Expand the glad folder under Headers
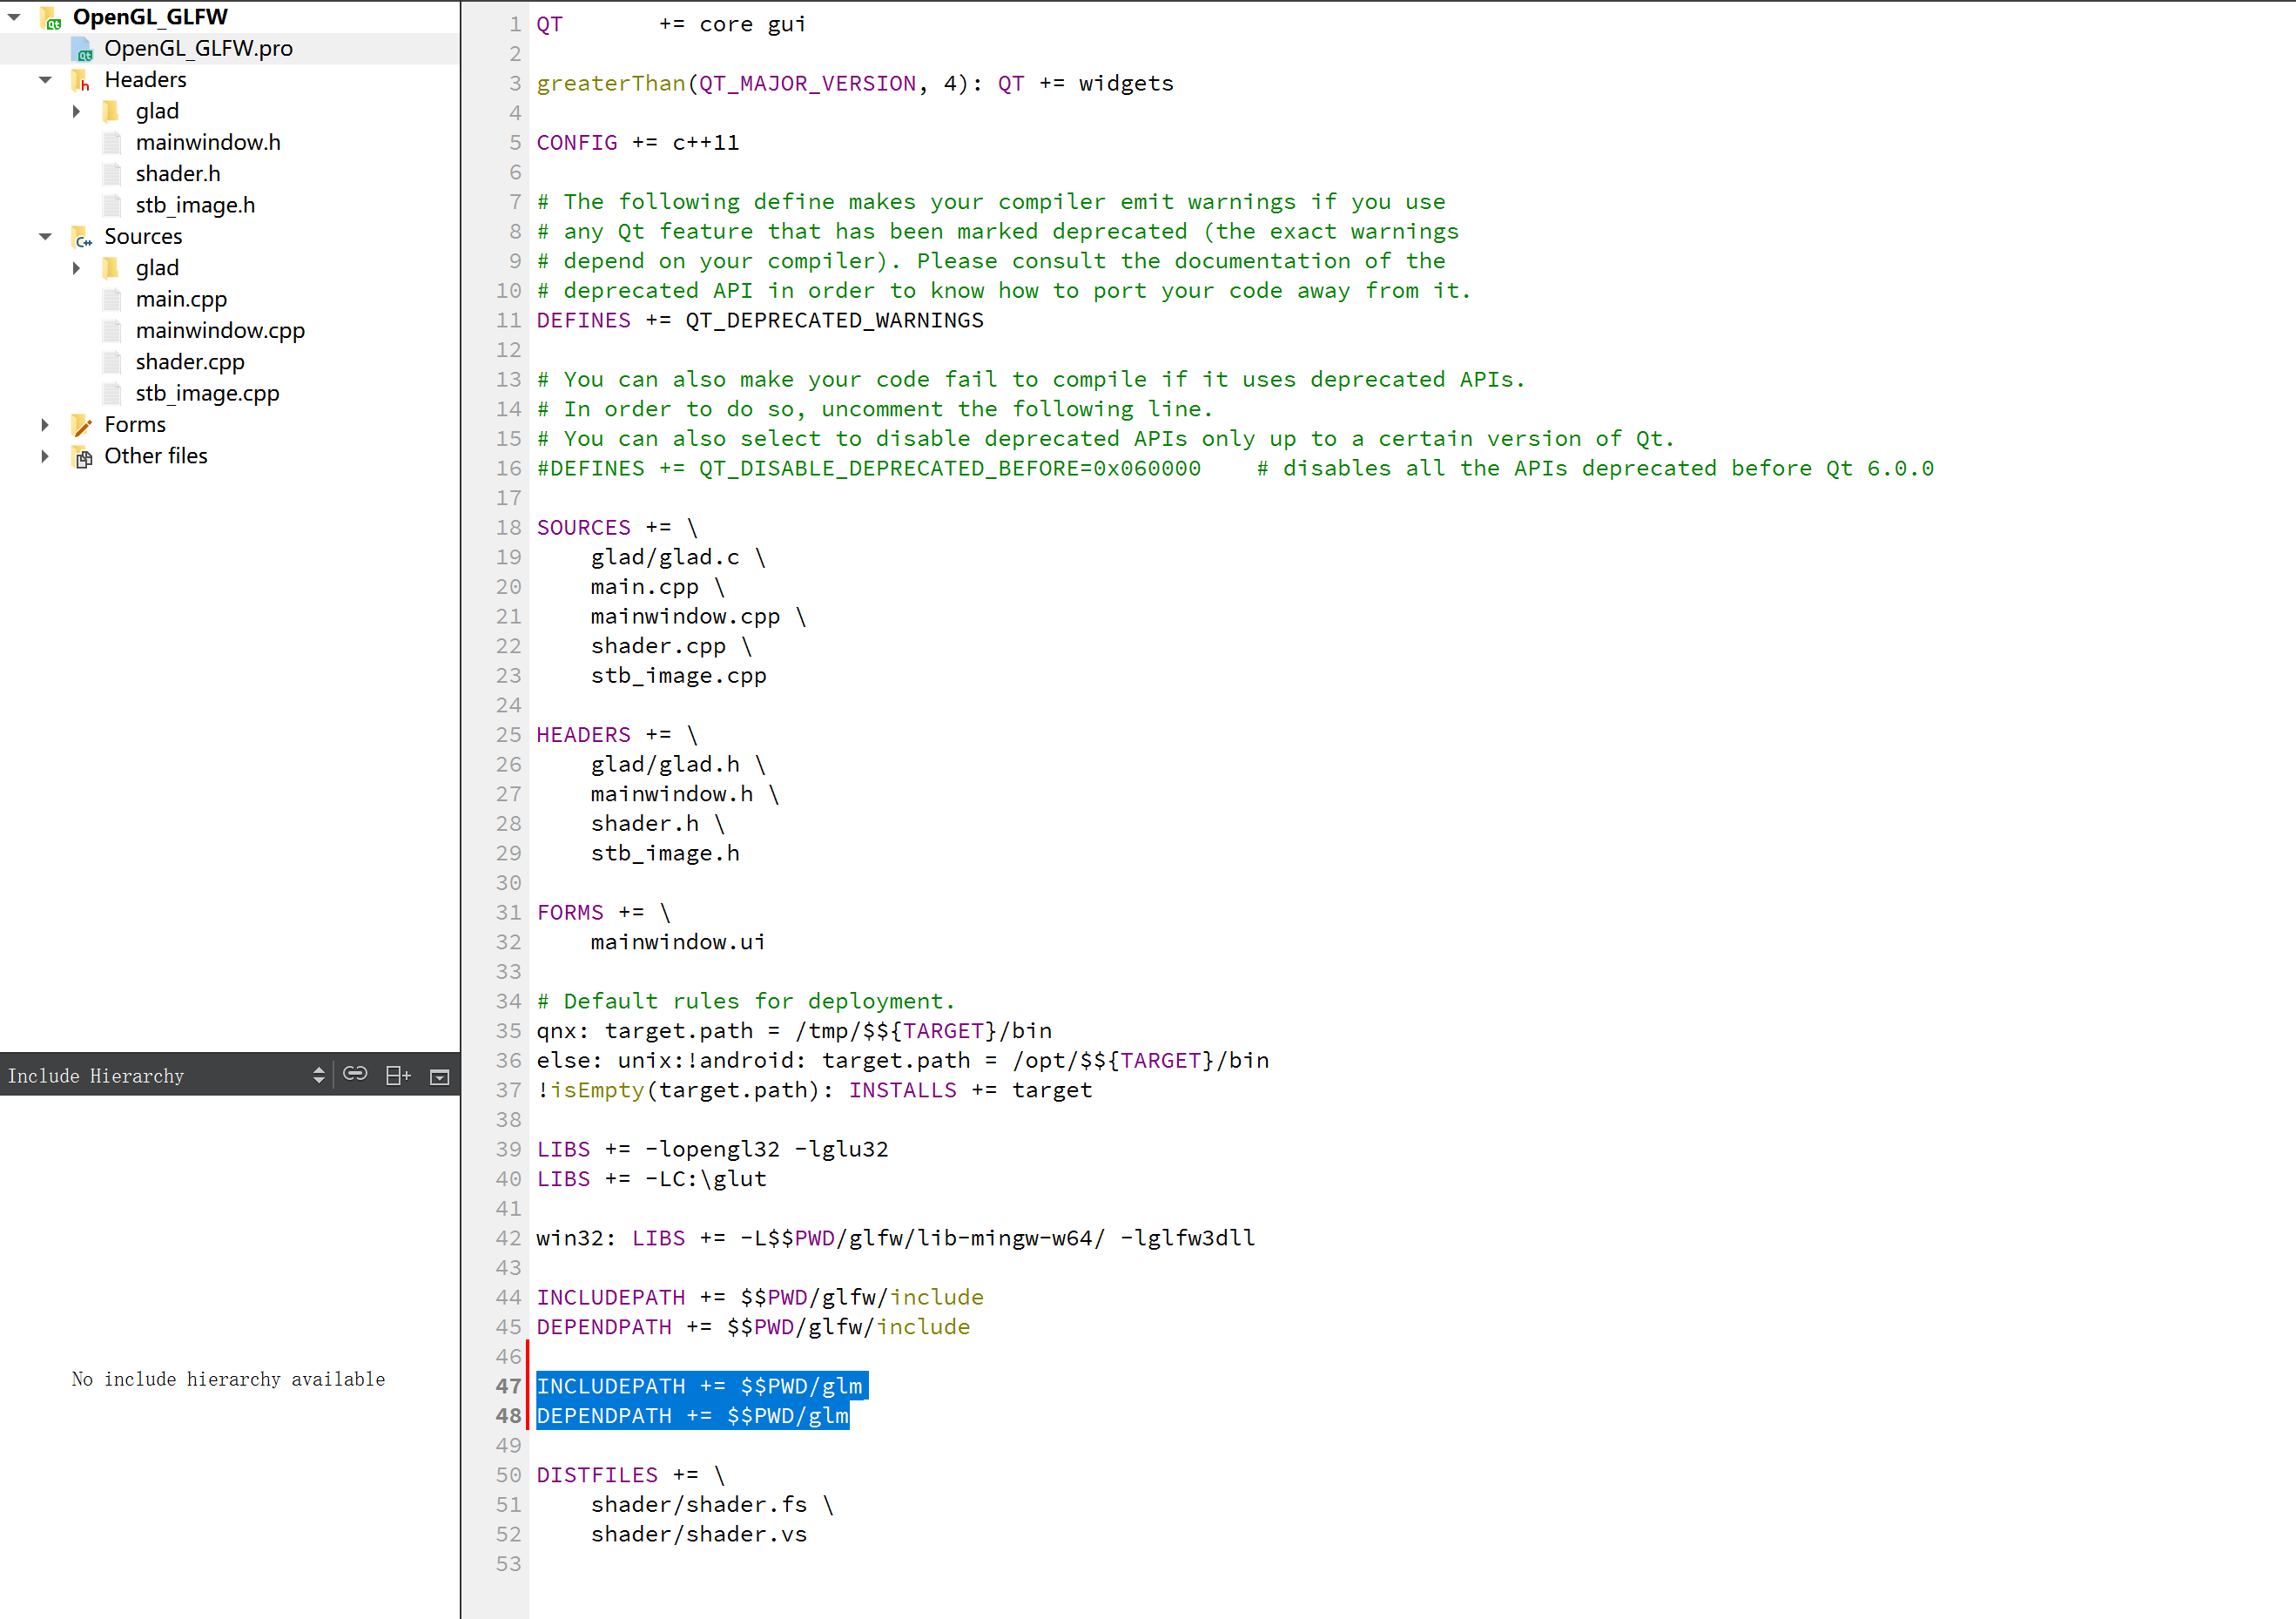This screenshot has height=1619, width=2296. pyautogui.click(x=76, y=111)
